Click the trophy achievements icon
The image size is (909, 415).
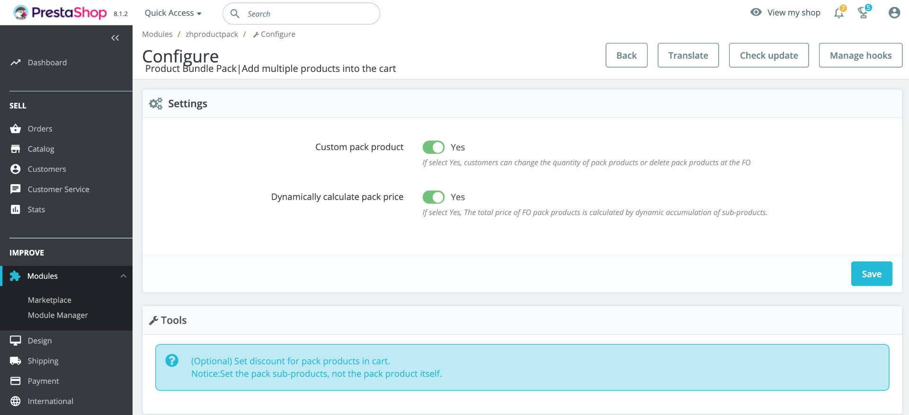[x=863, y=13]
